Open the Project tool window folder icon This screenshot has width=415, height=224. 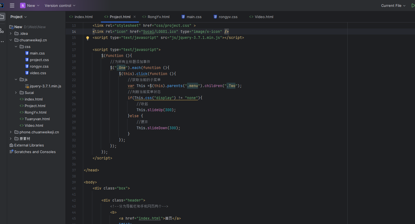[x=2, y=17]
